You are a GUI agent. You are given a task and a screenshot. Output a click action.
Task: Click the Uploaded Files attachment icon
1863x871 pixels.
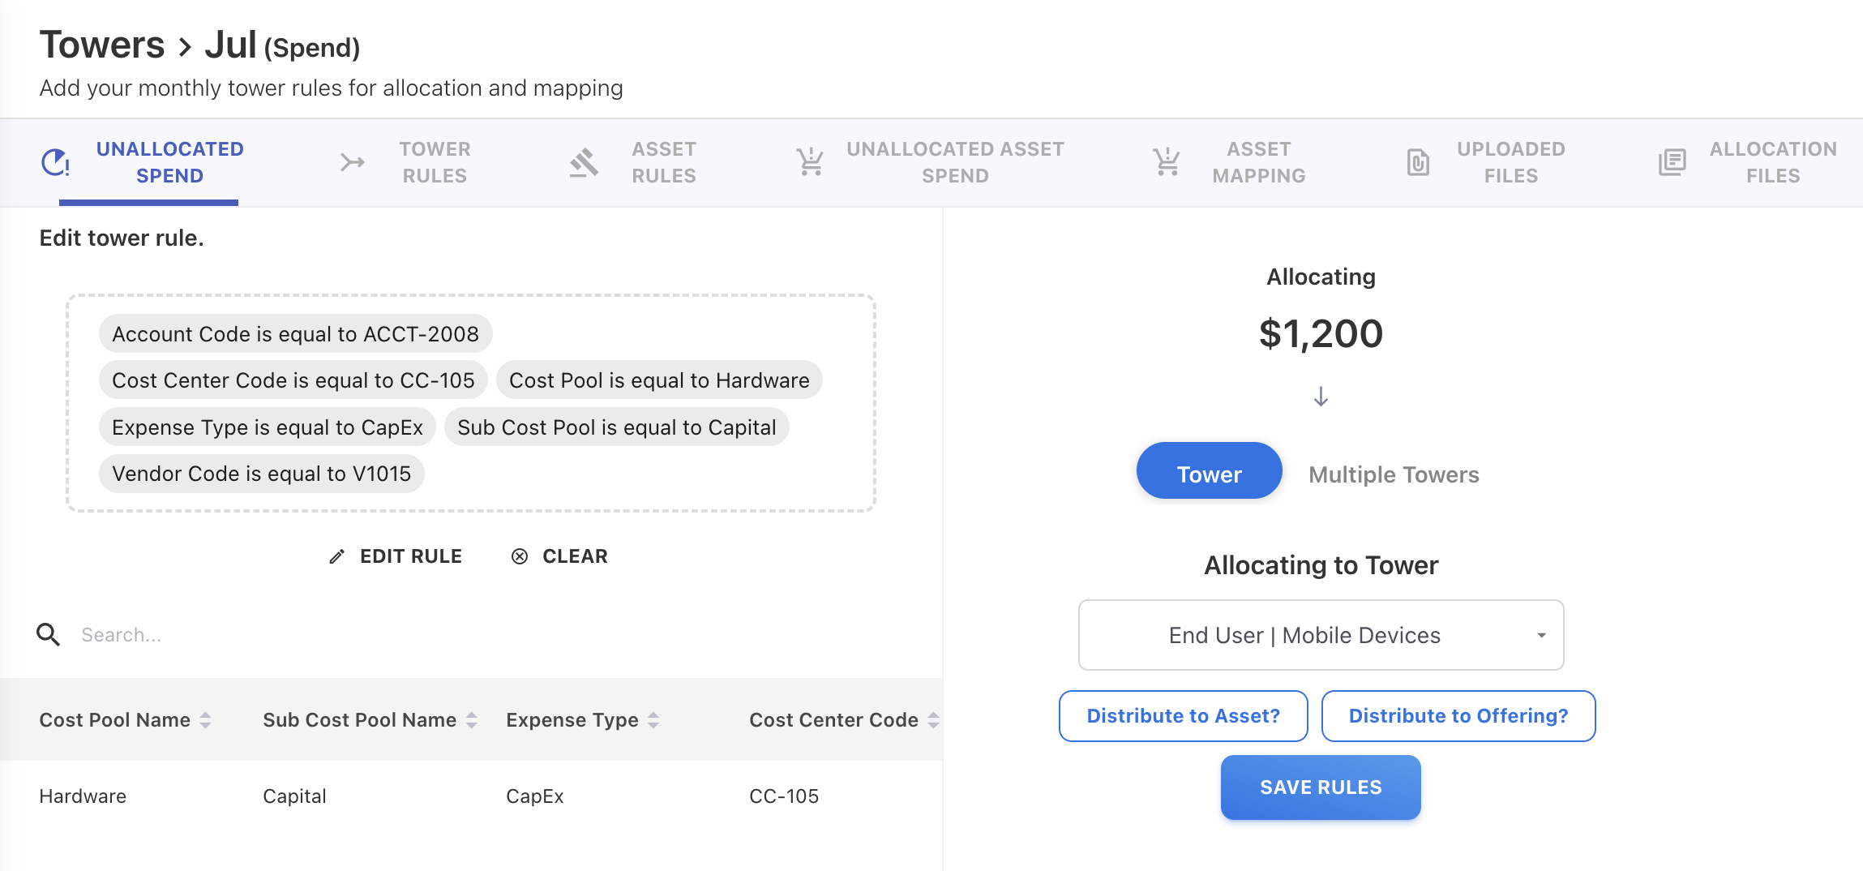coord(1418,162)
